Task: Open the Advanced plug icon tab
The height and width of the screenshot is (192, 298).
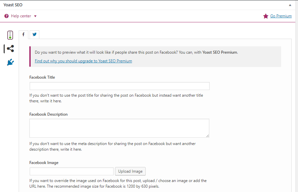Action: [x=10, y=62]
